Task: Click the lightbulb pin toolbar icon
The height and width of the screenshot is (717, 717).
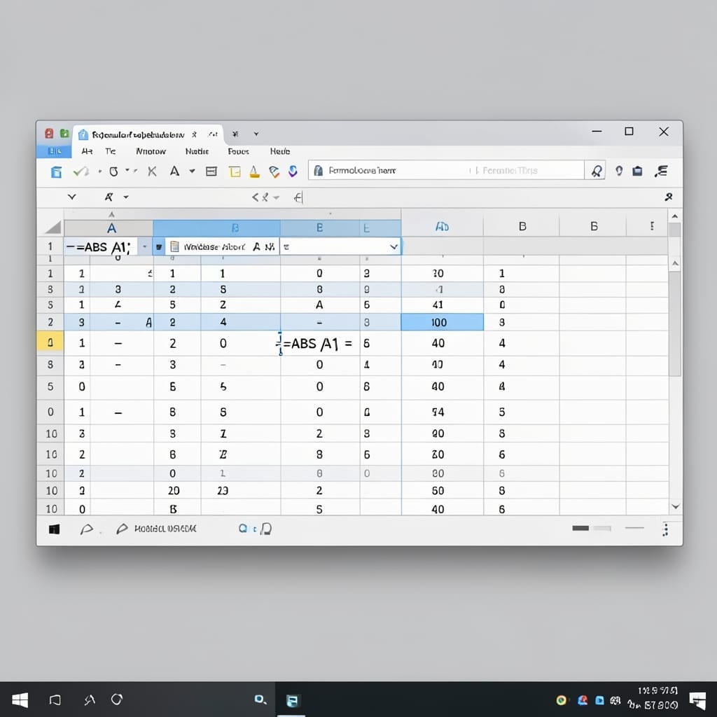Action: [619, 171]
